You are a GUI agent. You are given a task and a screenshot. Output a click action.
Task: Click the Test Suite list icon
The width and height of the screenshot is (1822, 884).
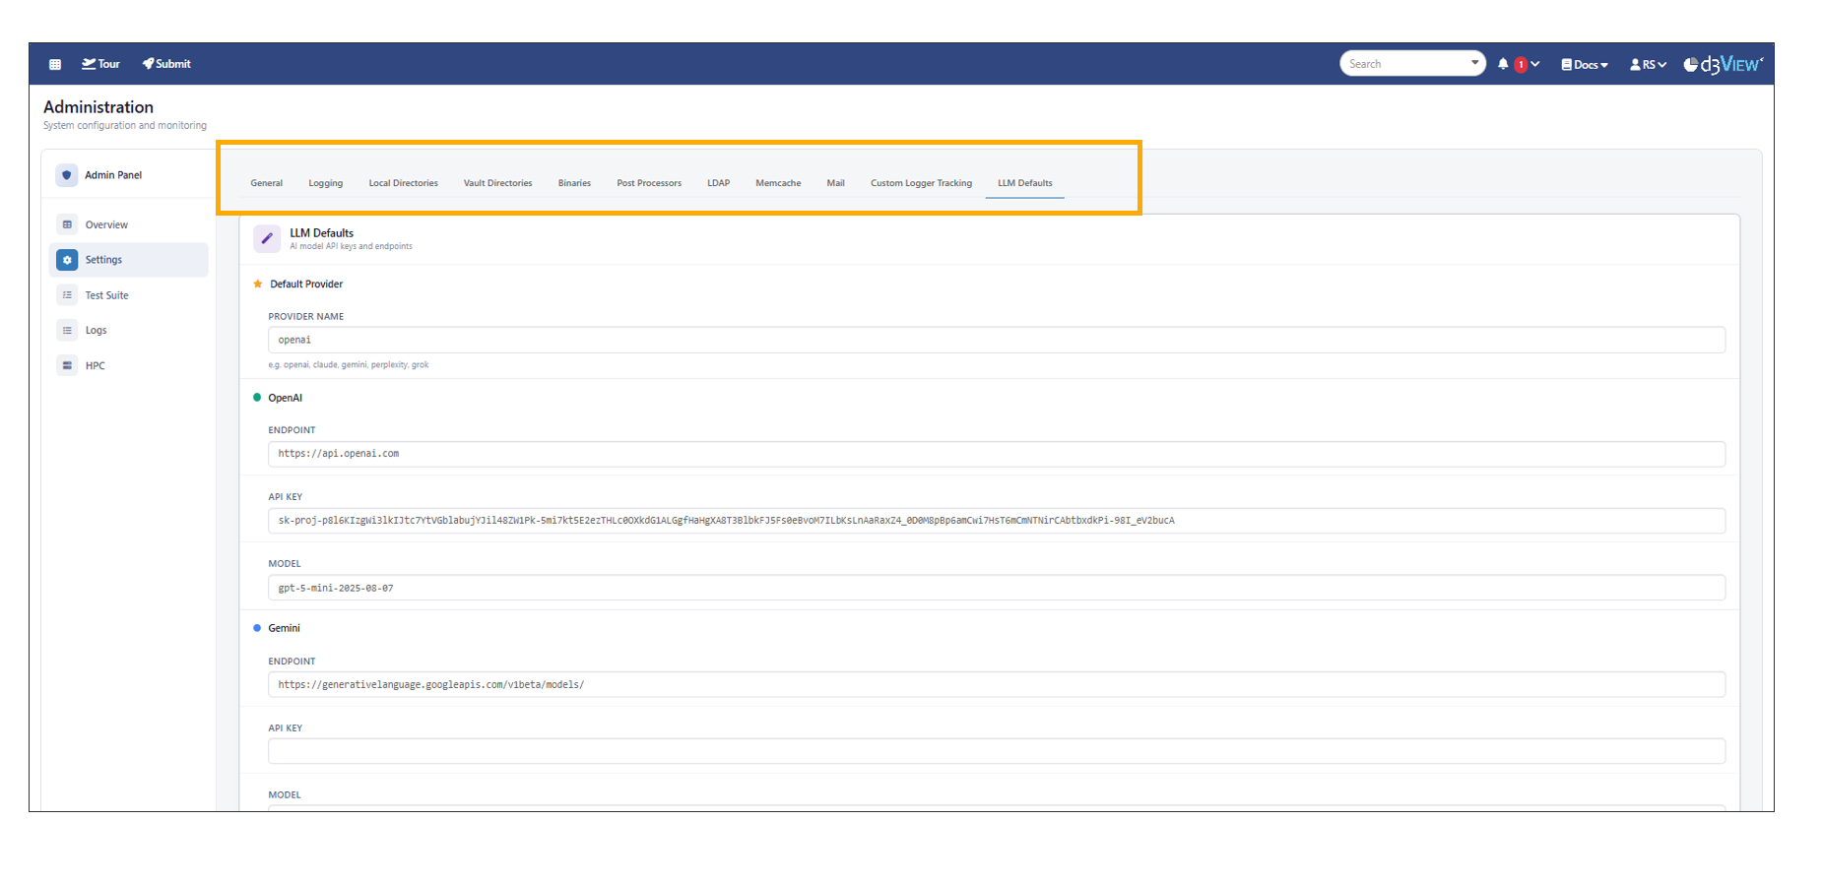67,295
